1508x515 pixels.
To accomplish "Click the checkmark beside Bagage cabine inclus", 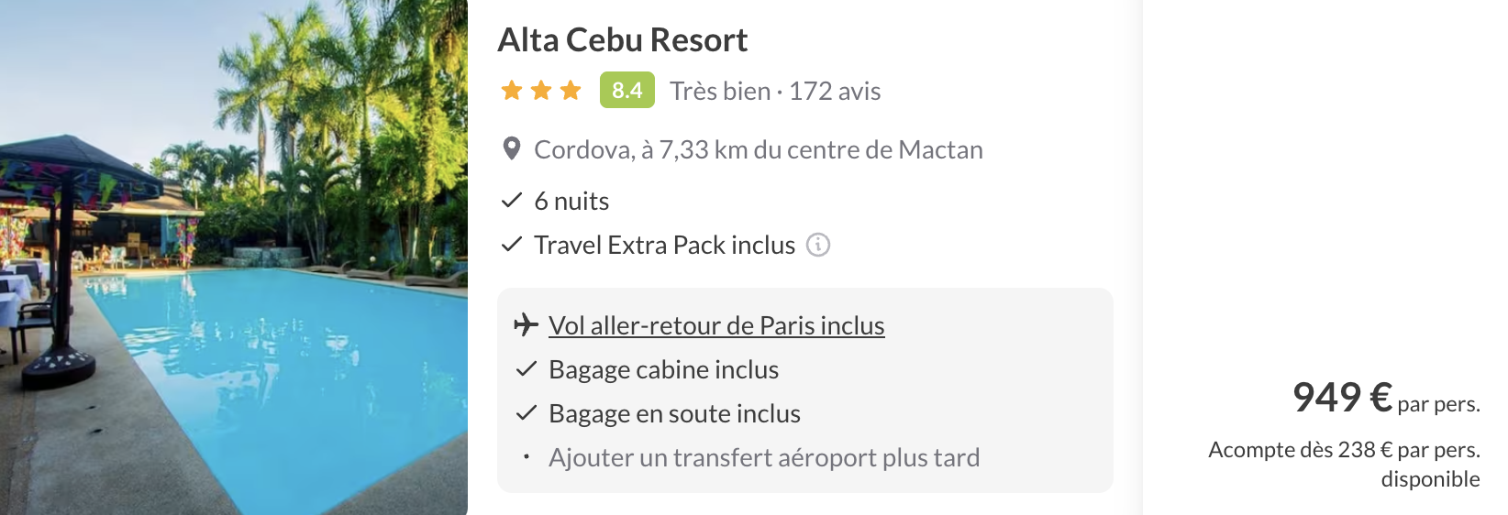I will [527, 369].
